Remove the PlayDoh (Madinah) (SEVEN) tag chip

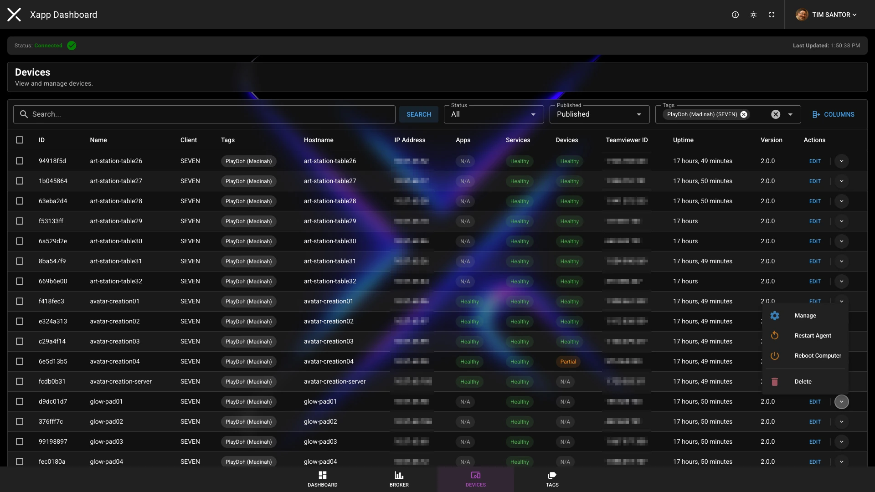tap(744, 114)
